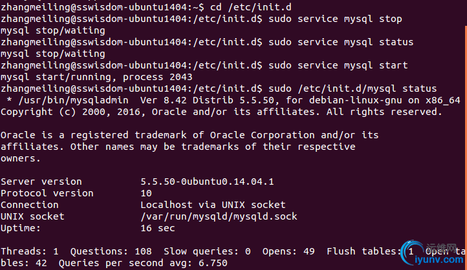Click the 'sudo /etc/init.d/mysql status' command line
The width and height of the screenshot is (467, 270).
coord(353,88)
